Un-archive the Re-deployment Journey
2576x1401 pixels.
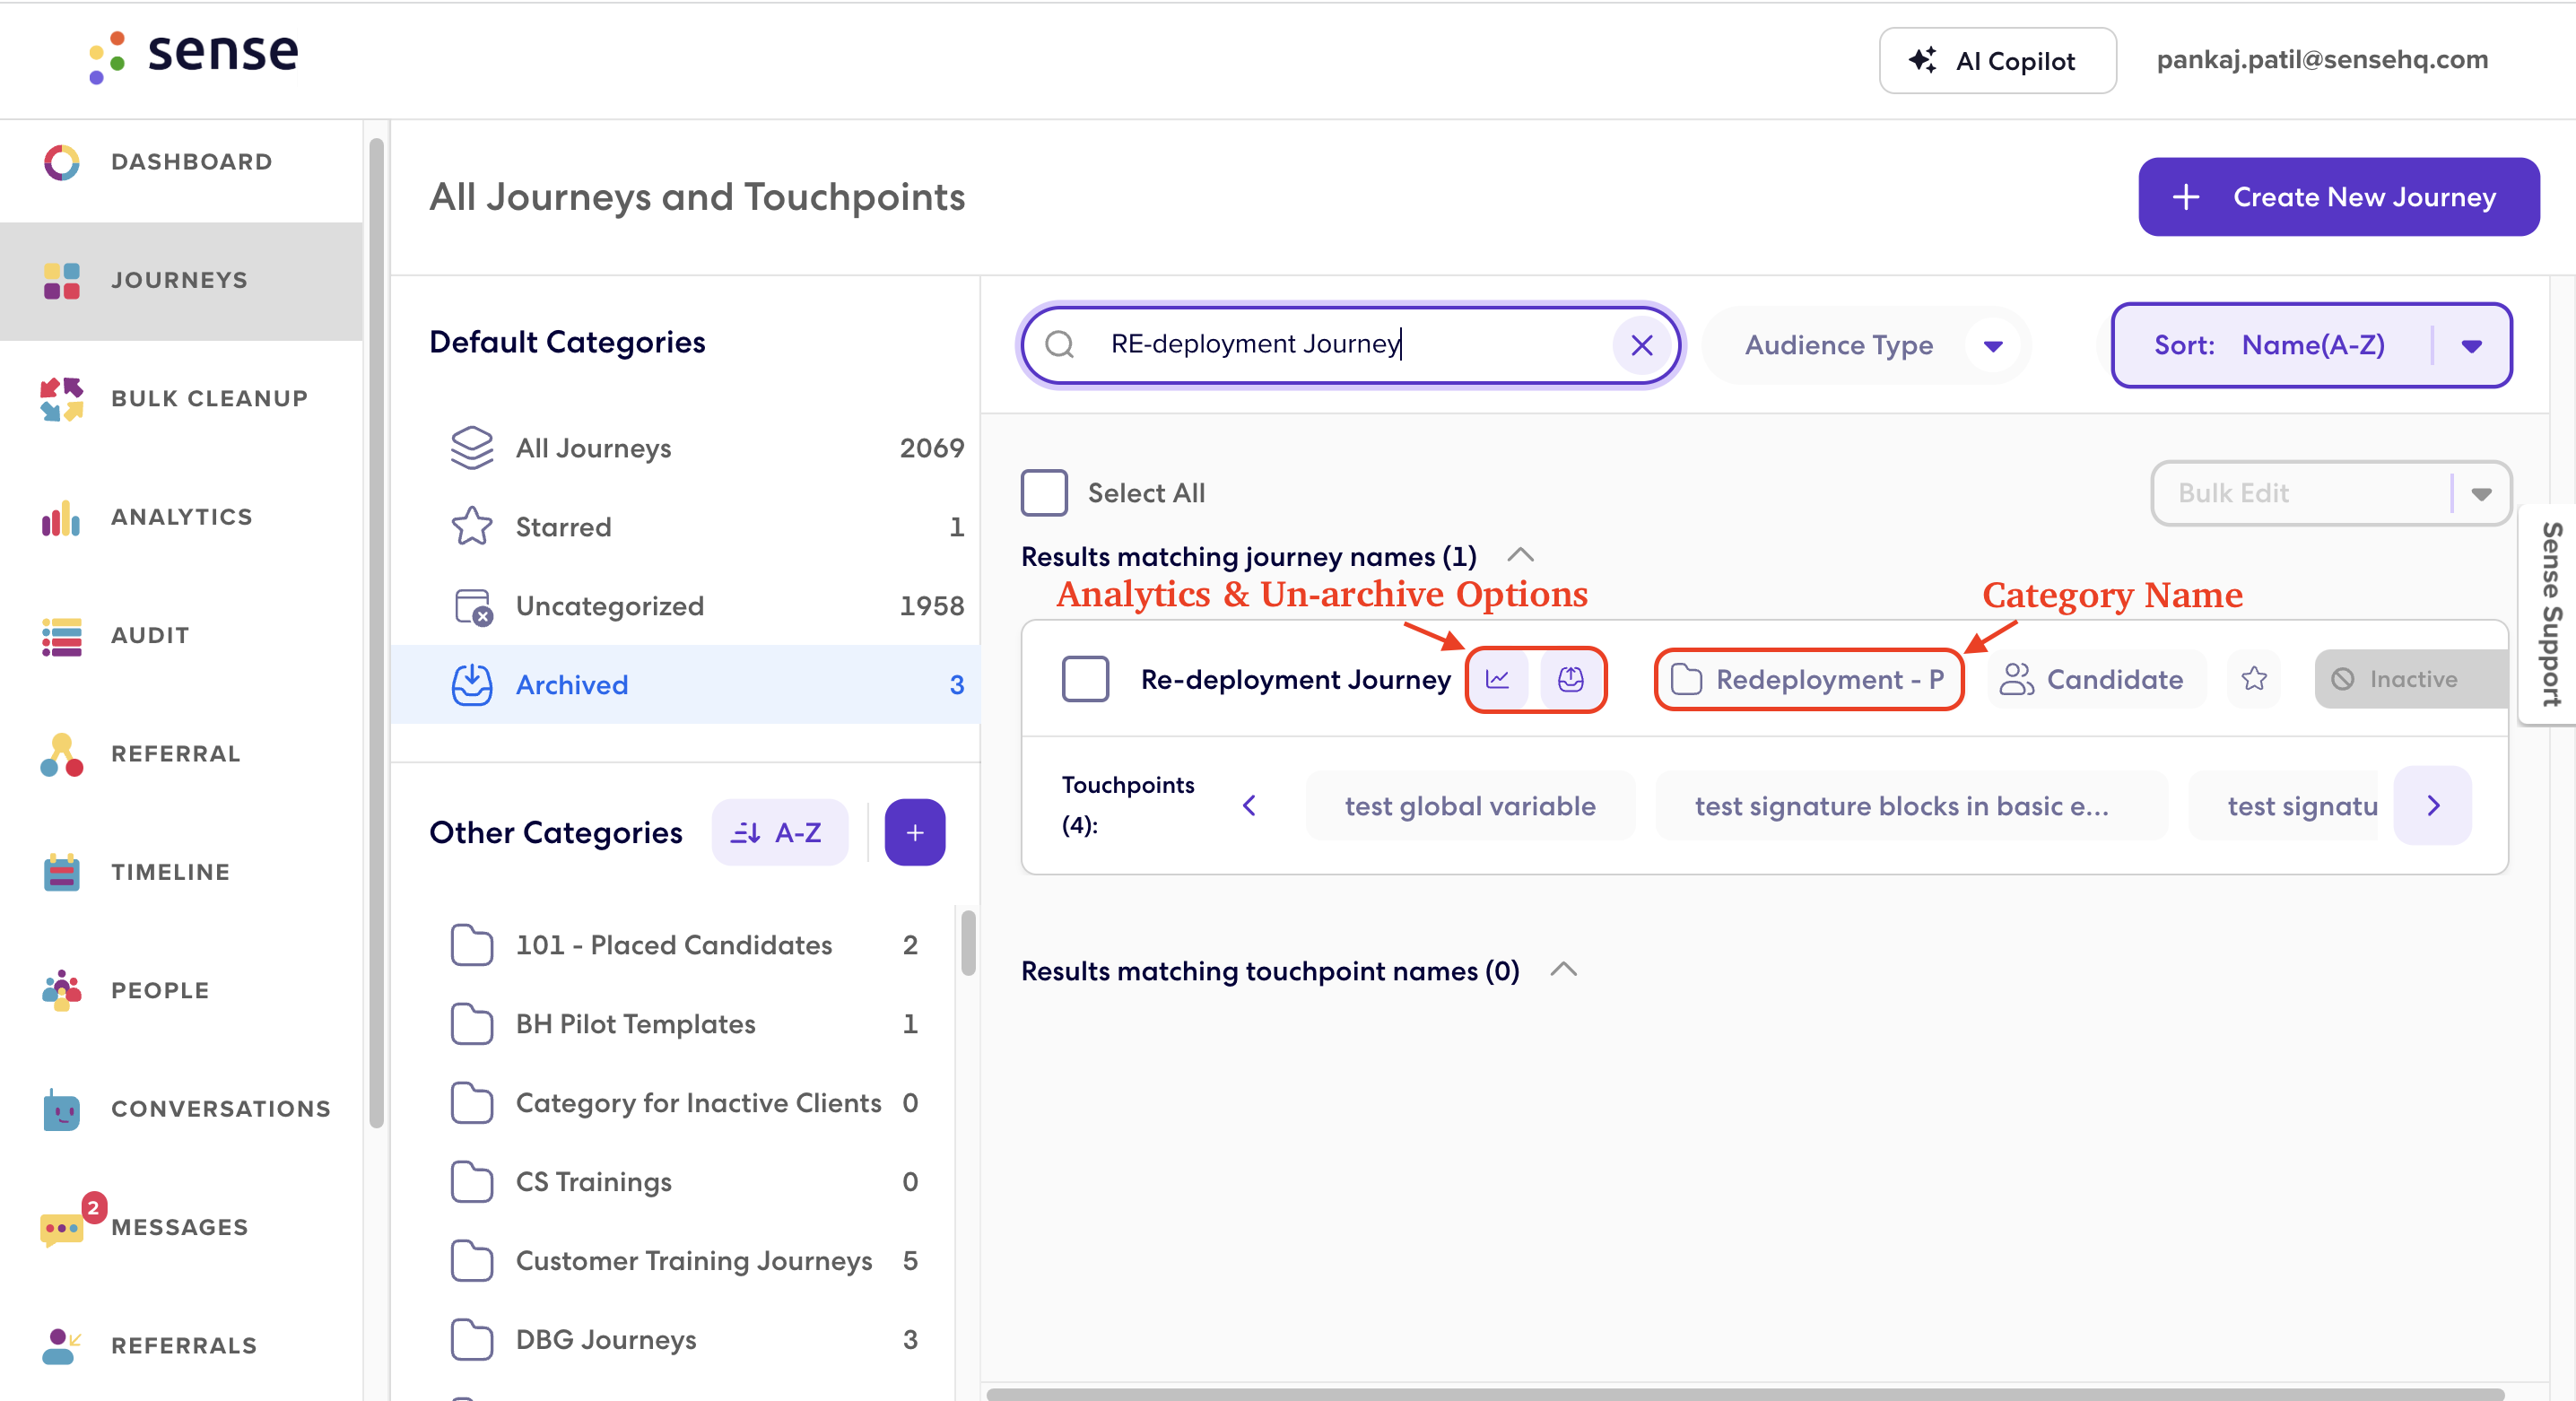click(1570, 680)
